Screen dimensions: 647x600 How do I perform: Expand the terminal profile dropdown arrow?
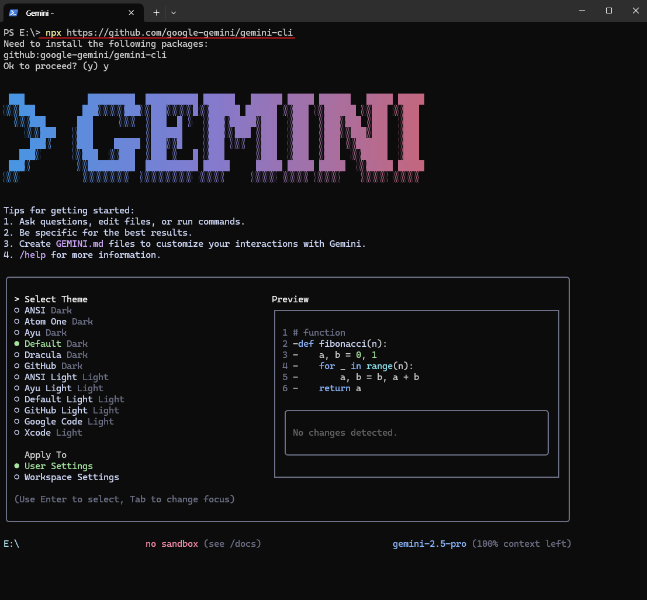[174, 13]
